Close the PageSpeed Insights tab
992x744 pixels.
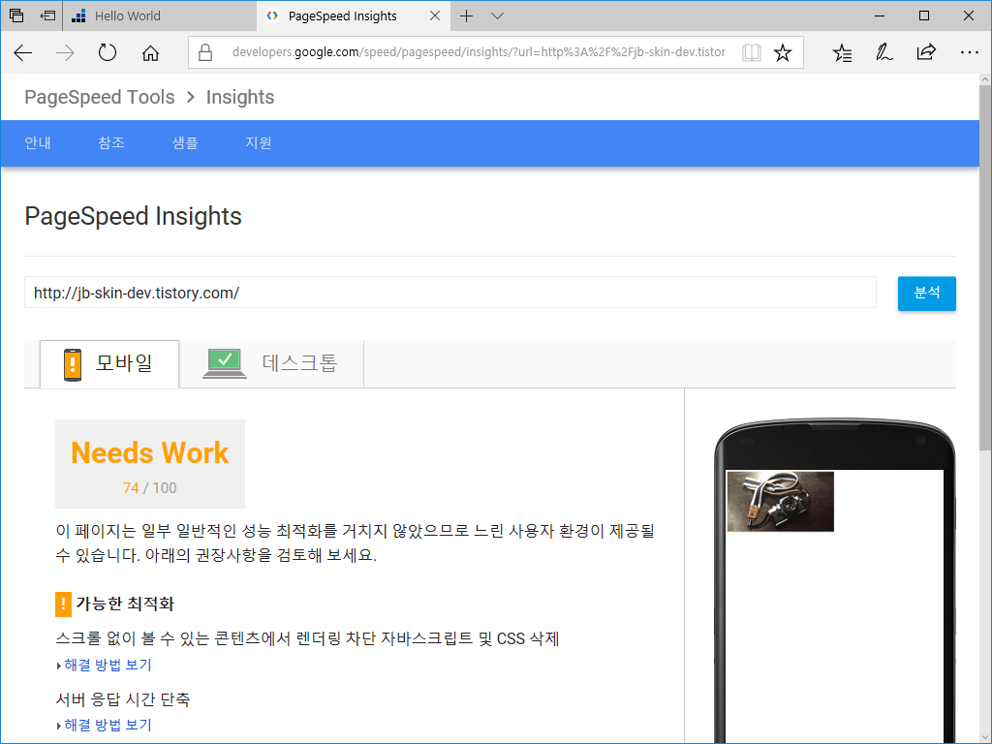(435, 15)
